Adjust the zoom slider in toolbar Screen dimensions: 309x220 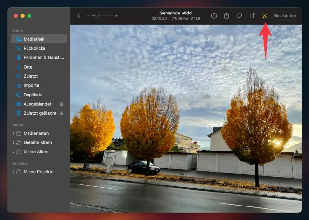point(97,16)
